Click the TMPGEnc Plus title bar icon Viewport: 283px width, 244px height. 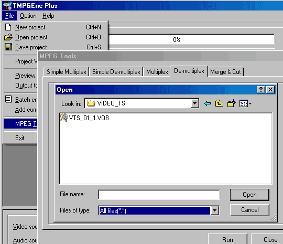pyautogui.click(x=7, y=6)
